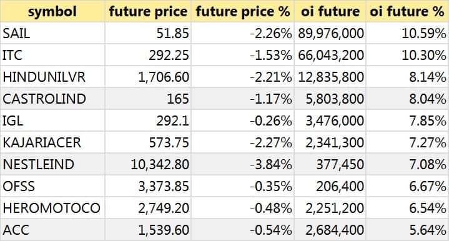Click the ITC symbol cell
This screenshot has width=449, height=241.
52,55
